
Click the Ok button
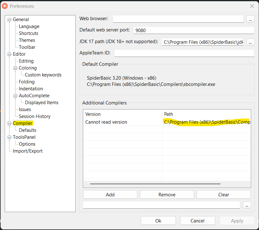[158, 221]
